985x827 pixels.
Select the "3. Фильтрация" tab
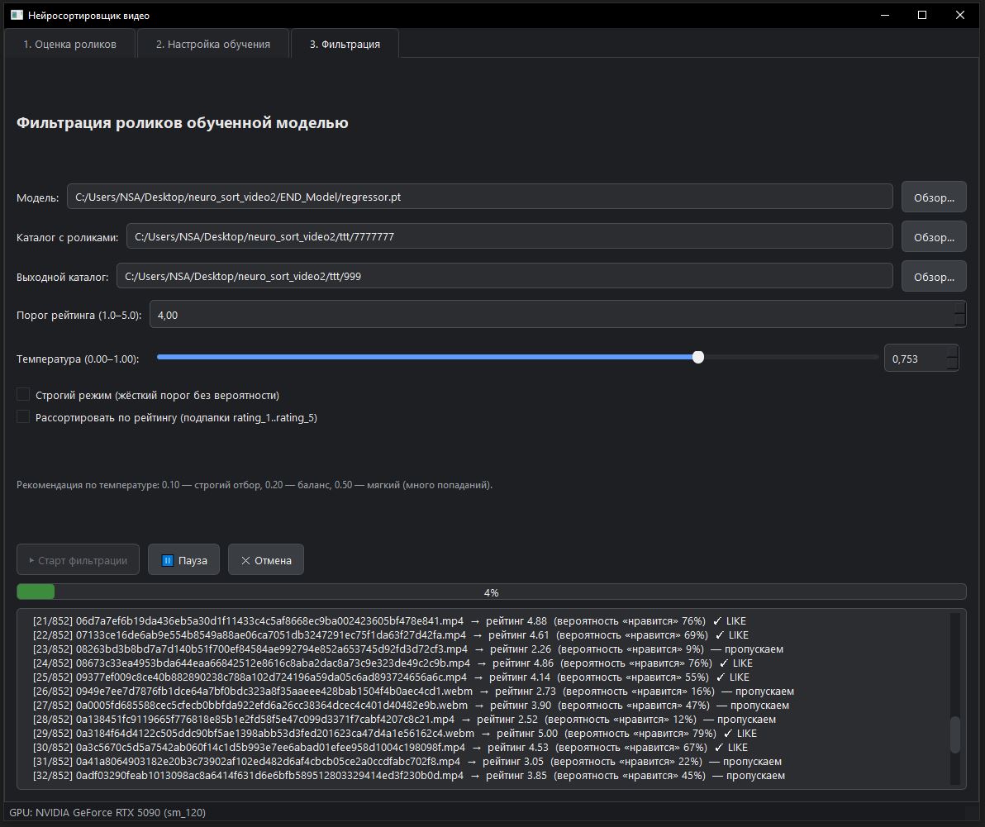coord(345,44)
